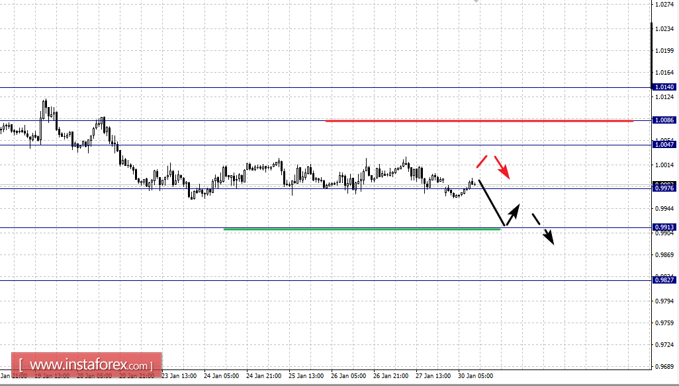Click the 0.9827 price level label
The width and height of the screenshot is (679, 386).
pos(664,280)
